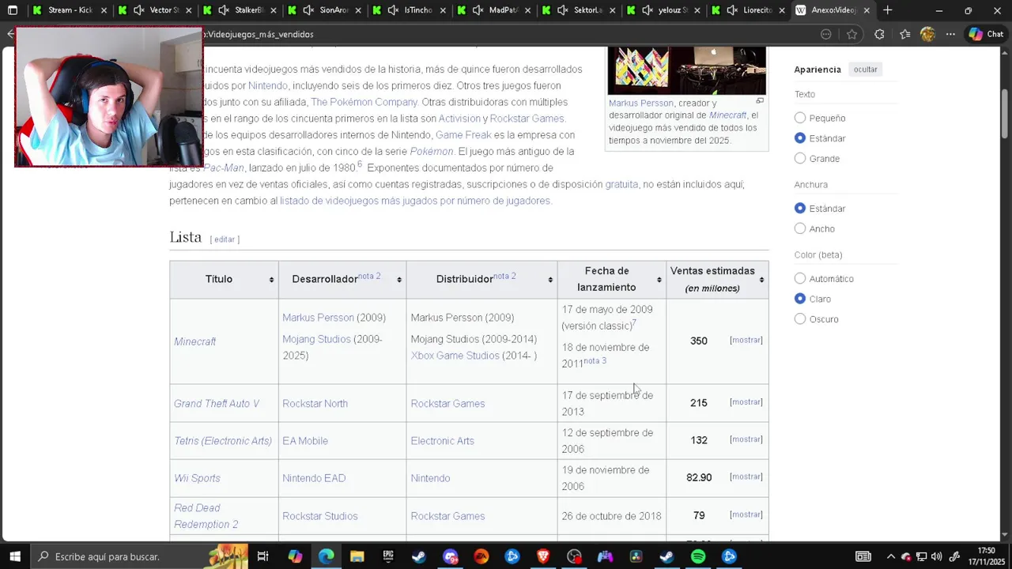Viewport: 1012px width, 569px height.
Task: Sort table by Título column arrows
Action: (271, 280)
